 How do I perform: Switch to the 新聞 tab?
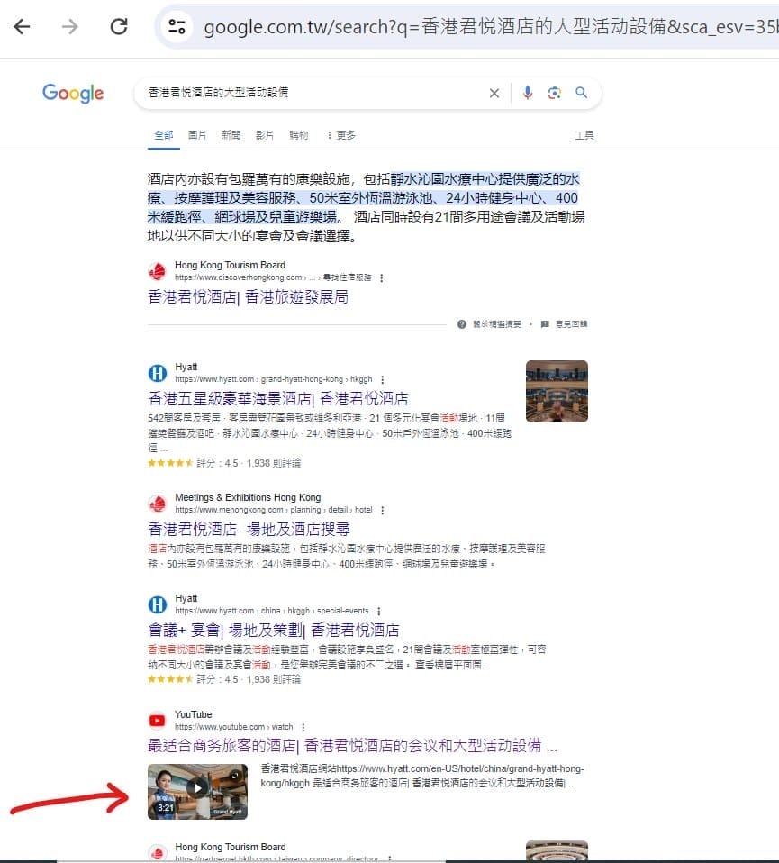pos(231,135)
